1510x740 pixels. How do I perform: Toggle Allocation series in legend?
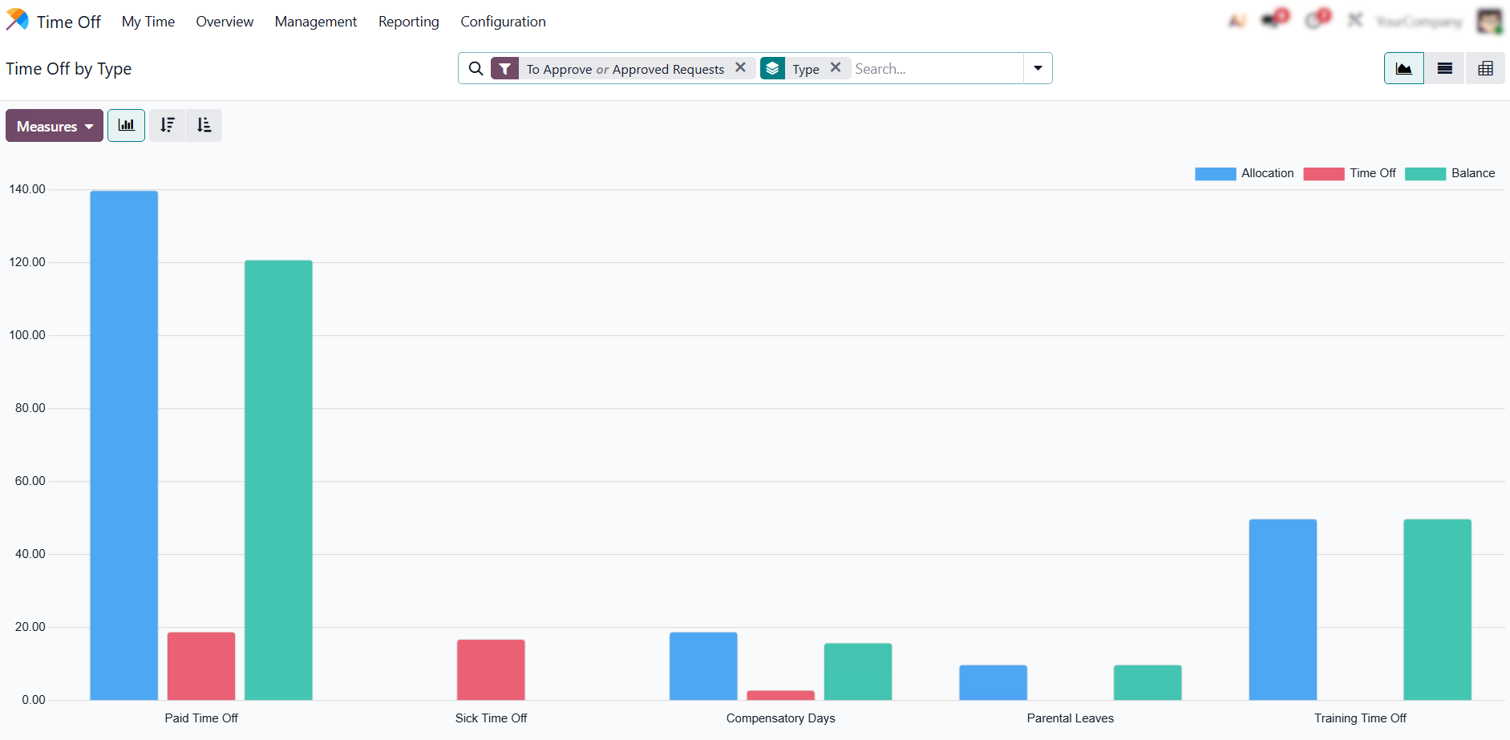pyautogui.click(x=1244, y=173)
